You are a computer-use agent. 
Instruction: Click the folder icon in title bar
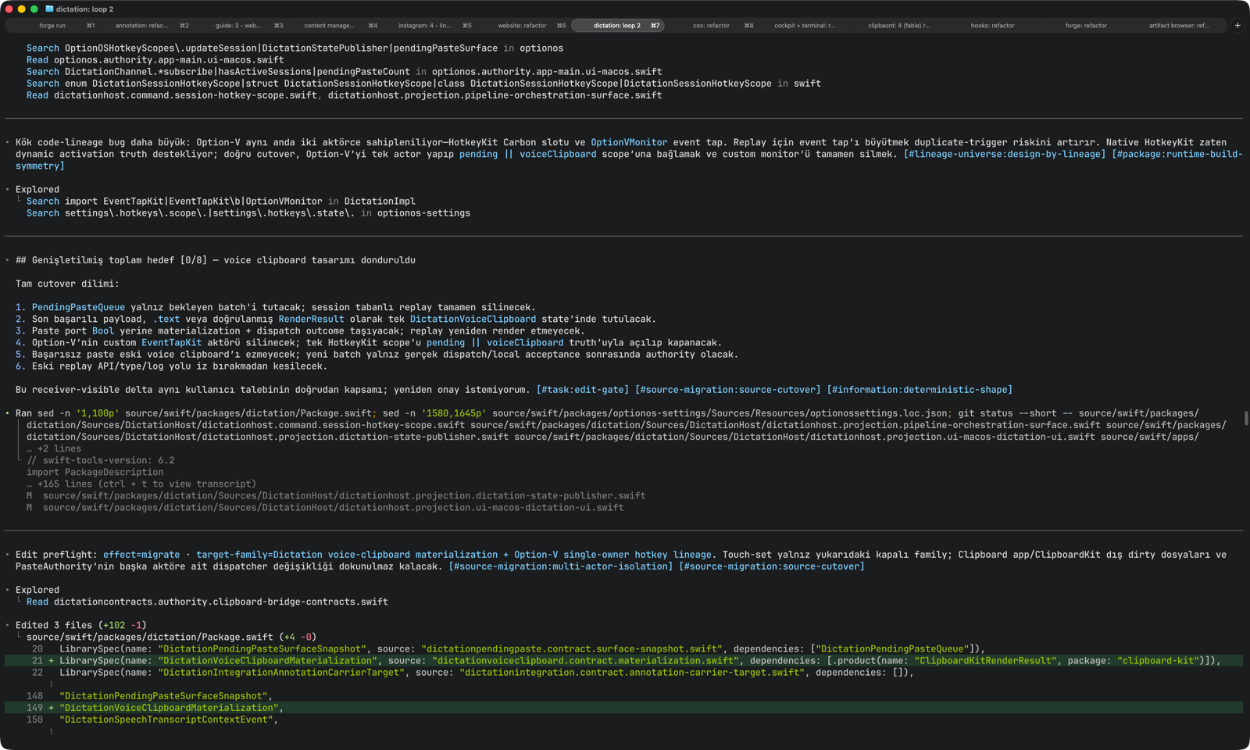tap(49, 9)
